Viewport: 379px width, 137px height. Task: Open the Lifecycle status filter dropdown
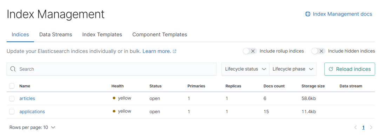coord(245,69)
